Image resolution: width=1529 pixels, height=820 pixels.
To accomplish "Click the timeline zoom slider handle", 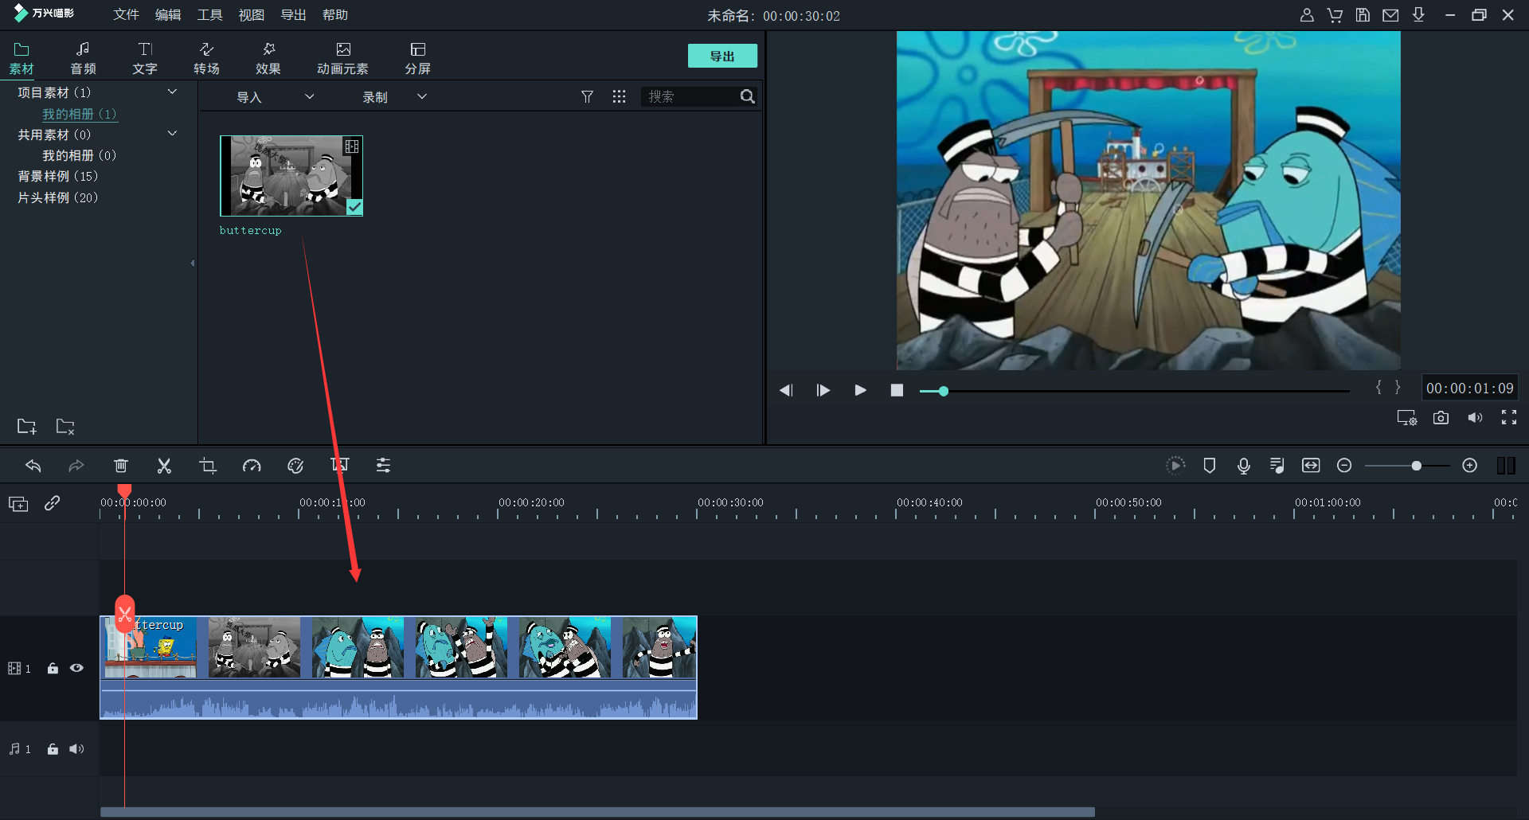I will click(1416, 466).
